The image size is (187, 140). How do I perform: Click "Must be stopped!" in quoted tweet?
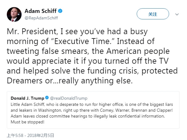tap(27, 122)
